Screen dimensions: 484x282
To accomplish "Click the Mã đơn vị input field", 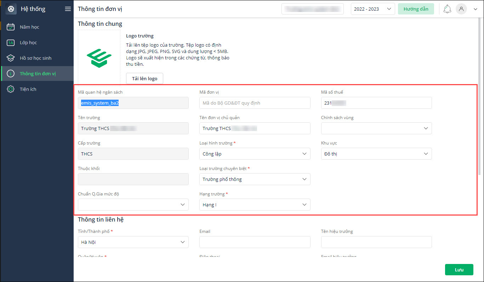I will point(255,103).
